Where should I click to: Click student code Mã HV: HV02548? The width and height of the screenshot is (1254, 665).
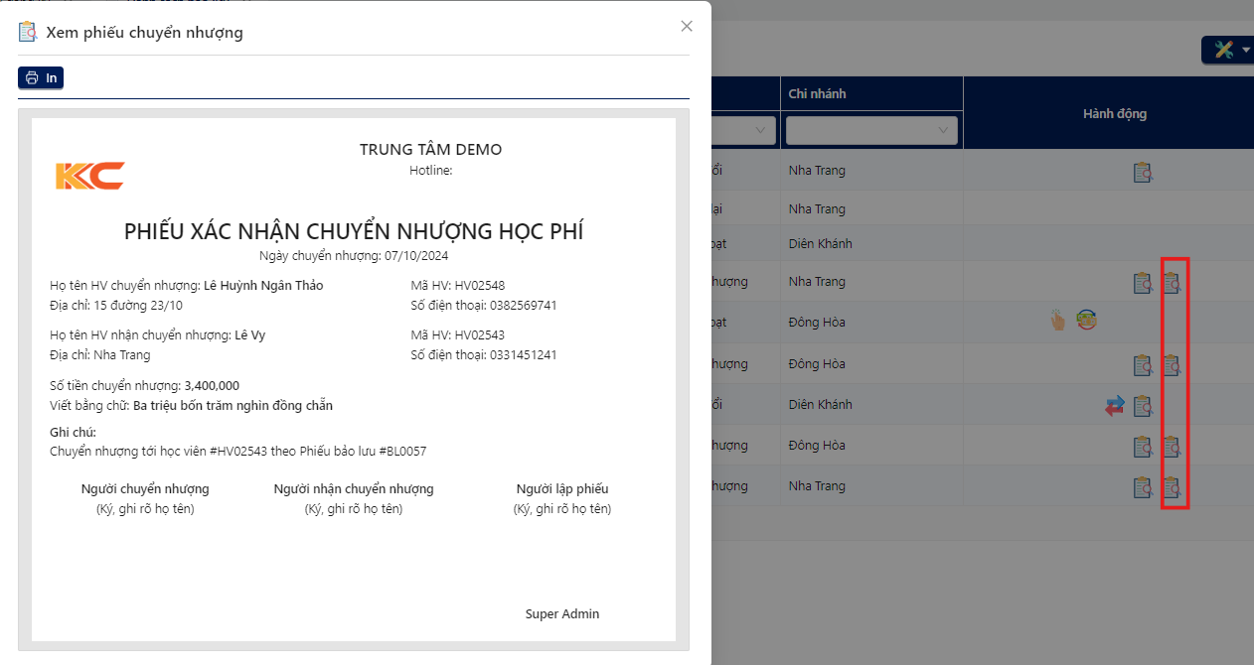click(458, 286)
